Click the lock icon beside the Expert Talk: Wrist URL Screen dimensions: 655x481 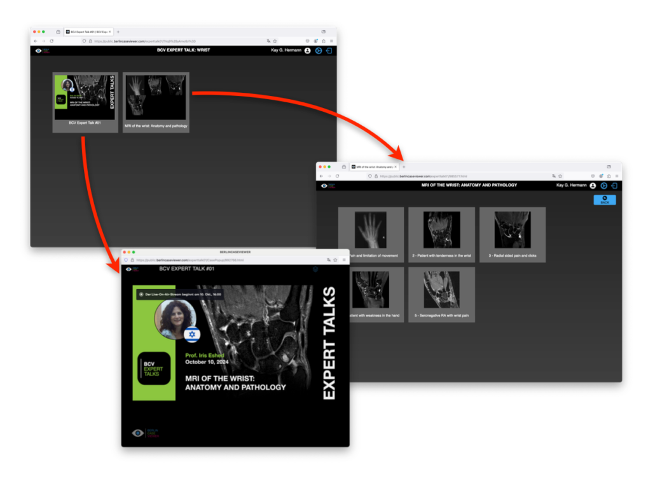click(x=90, y=41)
